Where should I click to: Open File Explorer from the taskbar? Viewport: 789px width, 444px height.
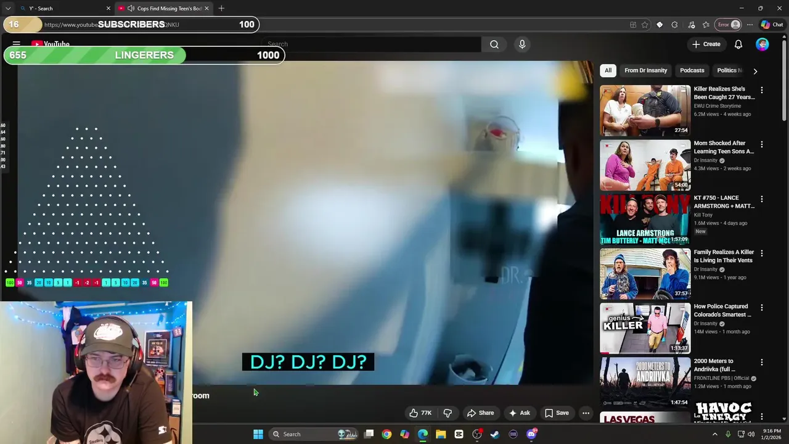[441, 434]
